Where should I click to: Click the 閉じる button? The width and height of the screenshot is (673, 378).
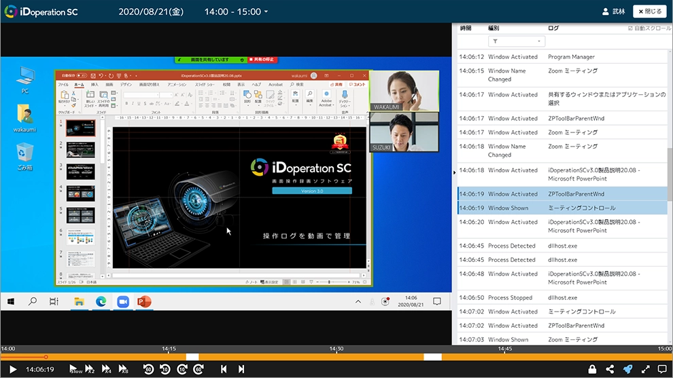pyautogui.click(x=649, y=12)
